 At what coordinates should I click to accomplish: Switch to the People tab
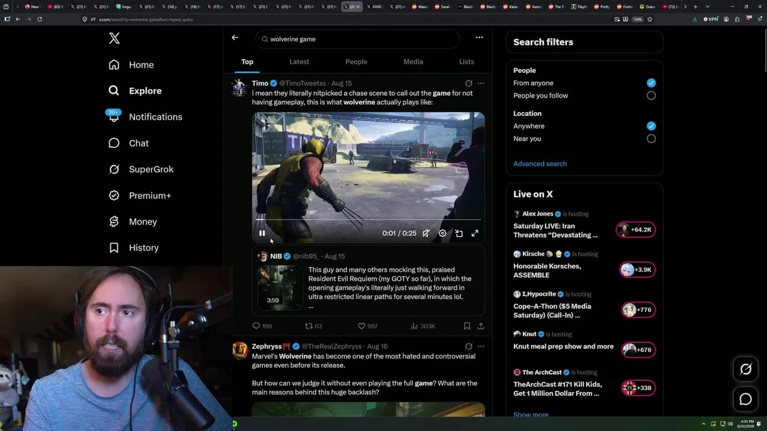tap(356, 62)
